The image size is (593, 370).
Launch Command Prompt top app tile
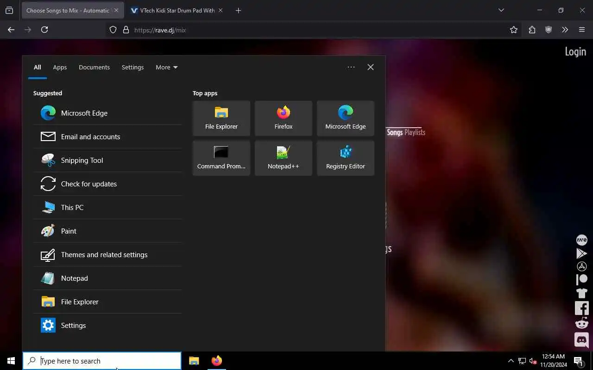pos(221,158)
